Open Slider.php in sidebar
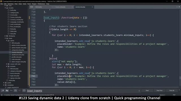The height and width of the screenshot is (101, 181). [x=13, y=31]
